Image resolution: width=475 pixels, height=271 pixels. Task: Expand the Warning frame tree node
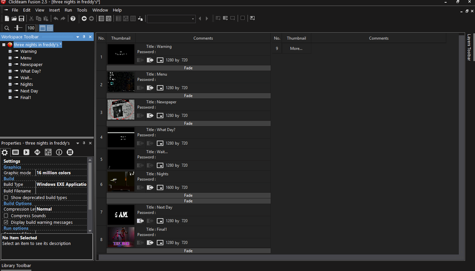[x=10, y=51]
